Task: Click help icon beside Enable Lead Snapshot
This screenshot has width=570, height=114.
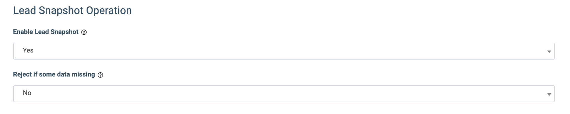Action: tap(84, 32)
